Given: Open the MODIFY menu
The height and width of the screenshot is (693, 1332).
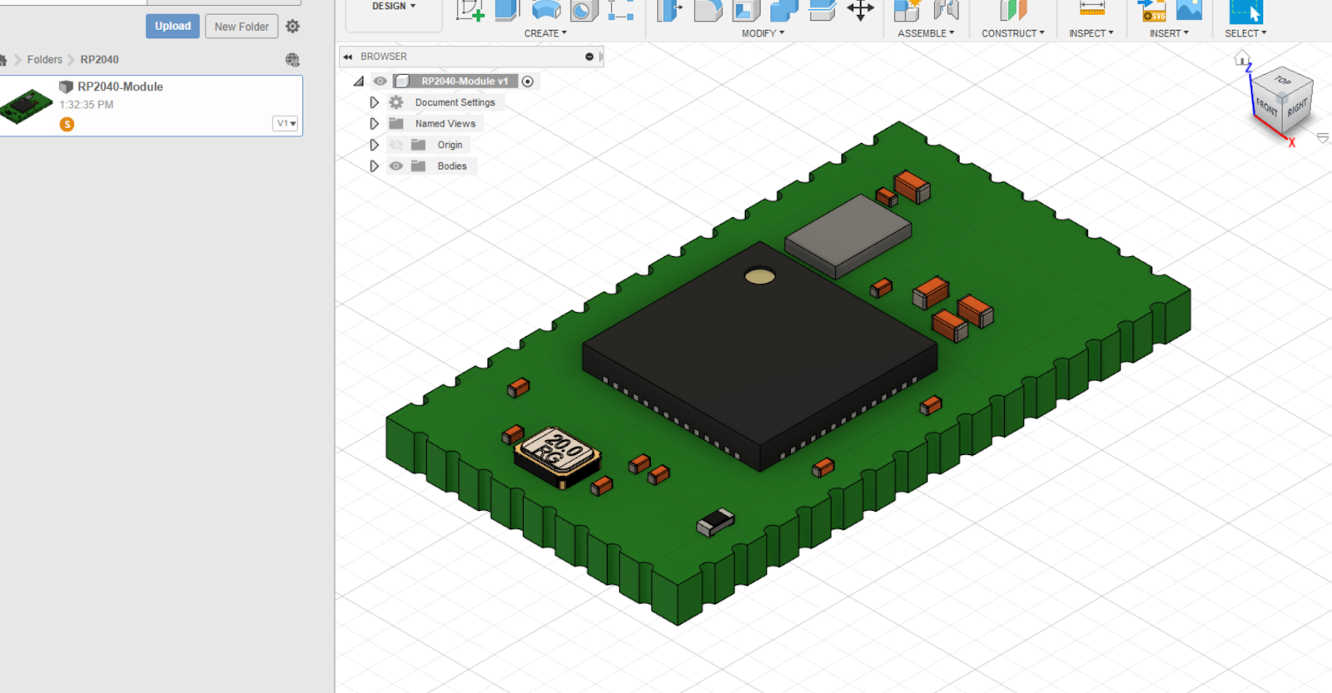Looking at the screenshot, I should [763, 33].
